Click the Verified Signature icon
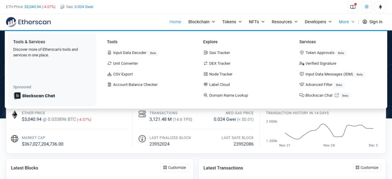Viewport: 392px width, 179px height. pyautogui.click(x=302, y=63)
